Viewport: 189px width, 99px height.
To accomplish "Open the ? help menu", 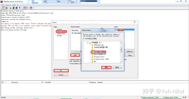I will coord(18,5).
